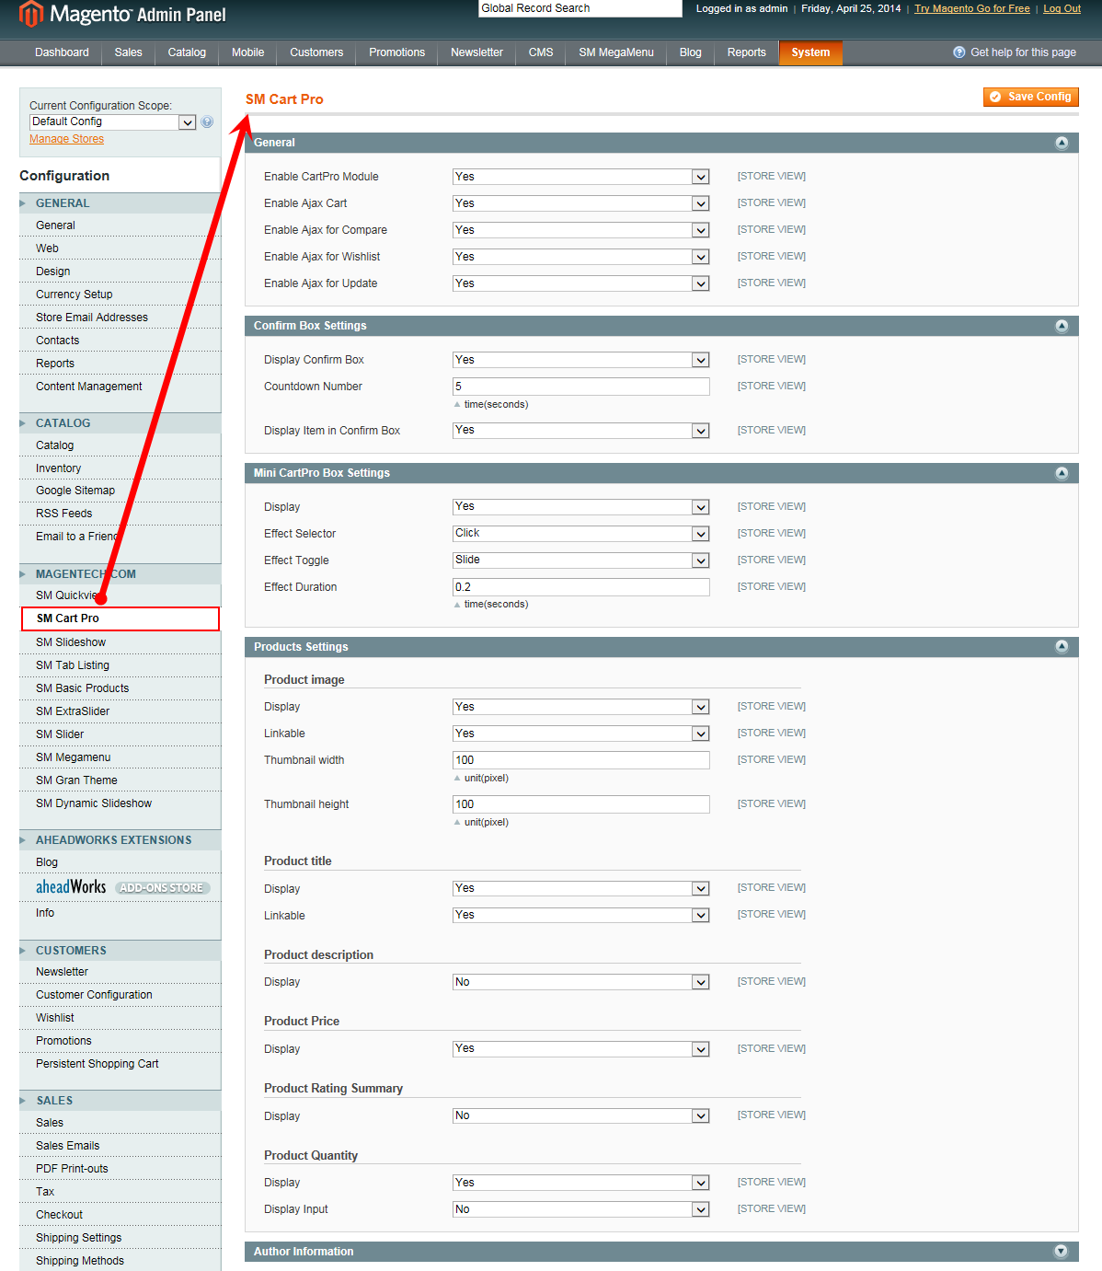Collapse the CUSTOMERS sidebar group
Image resolution: width=1102 pixels, height=1271 pixels.
point(121,951)
